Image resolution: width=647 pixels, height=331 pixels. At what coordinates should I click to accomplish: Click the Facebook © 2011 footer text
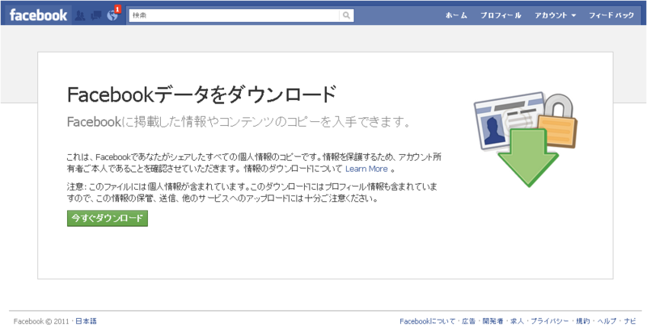click(42, 321)
